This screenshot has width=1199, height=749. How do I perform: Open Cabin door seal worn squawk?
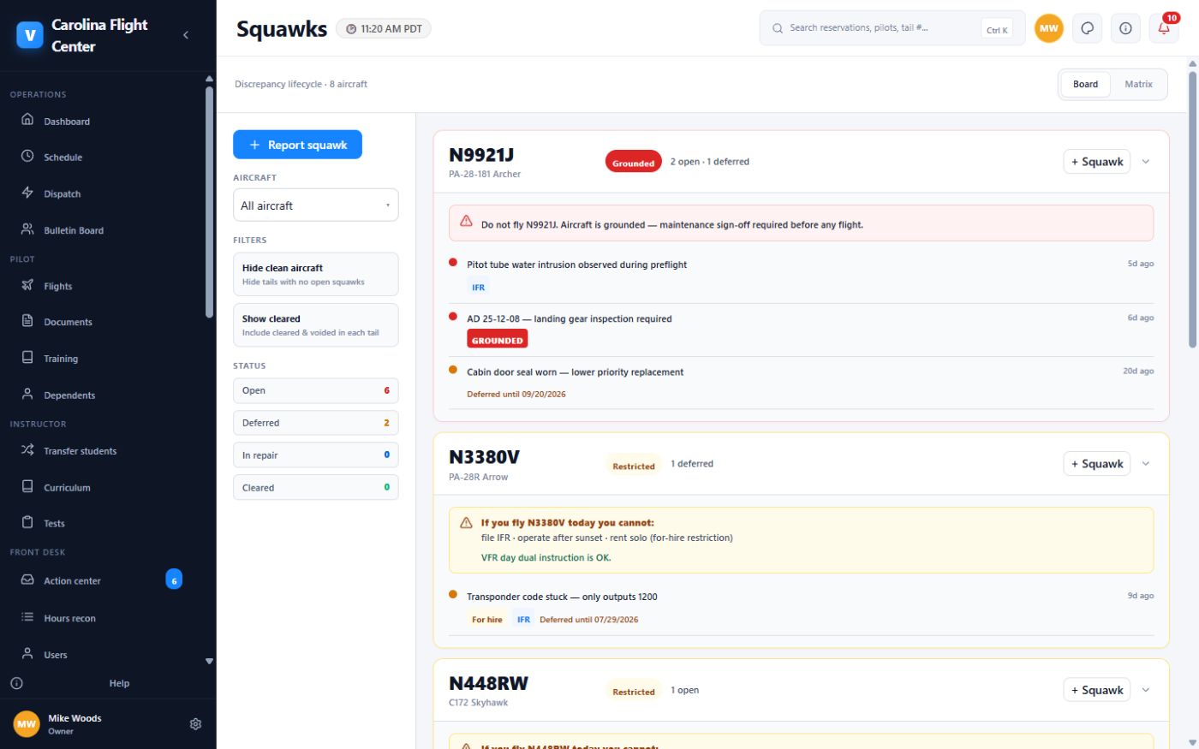click(801, 382)
